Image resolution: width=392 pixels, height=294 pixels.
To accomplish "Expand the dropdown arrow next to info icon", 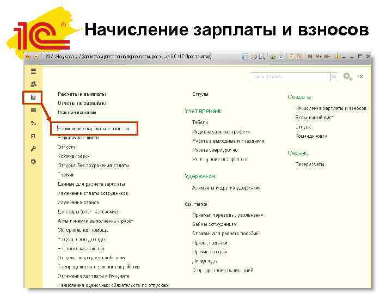I will (x=344, y=57).
